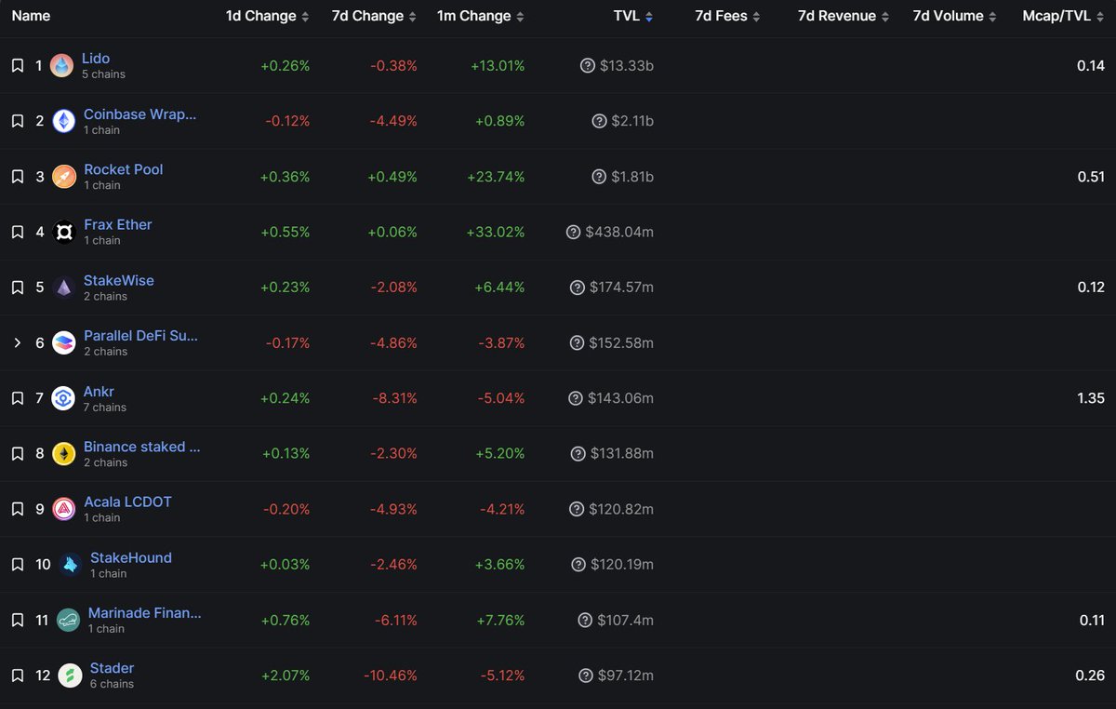The width and height of the screenshot is (1116, 709).
Task: Click the Acala LCDOT logo icon
Action: pyautogui.click(x=63, y=509)
